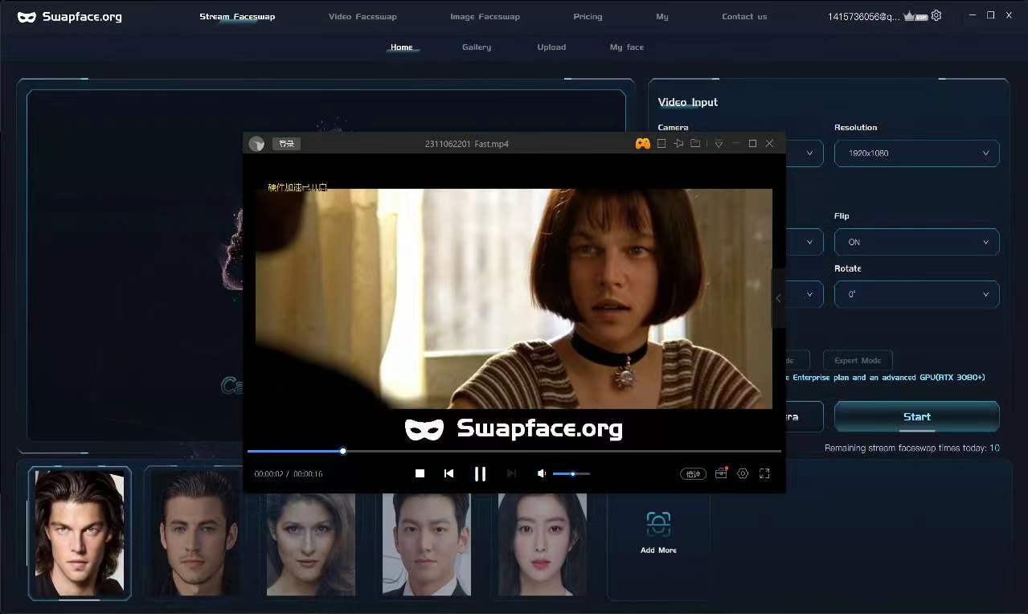The height and width of the screenshot is (614, 1028).
Task: Select the Gallery sub-tab
Action: click(477, 47)
